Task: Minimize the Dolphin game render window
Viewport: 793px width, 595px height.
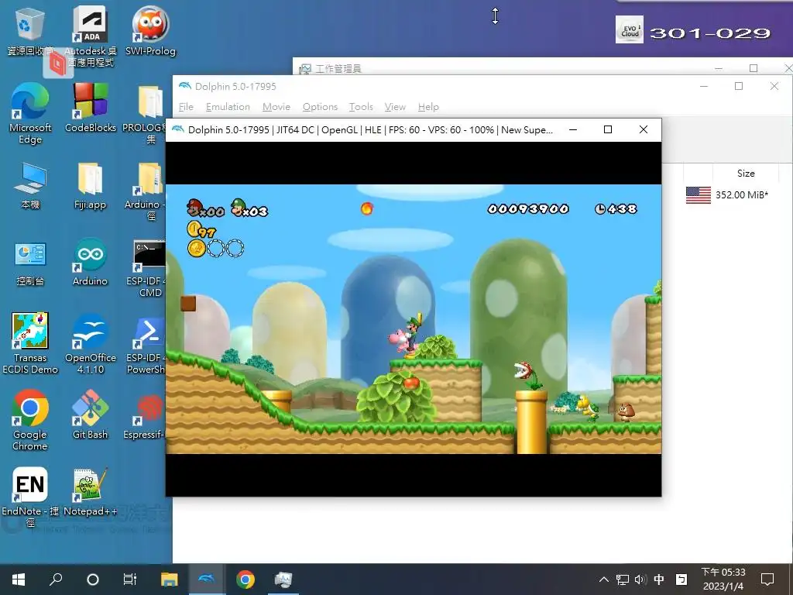Action: coord(573,129)
